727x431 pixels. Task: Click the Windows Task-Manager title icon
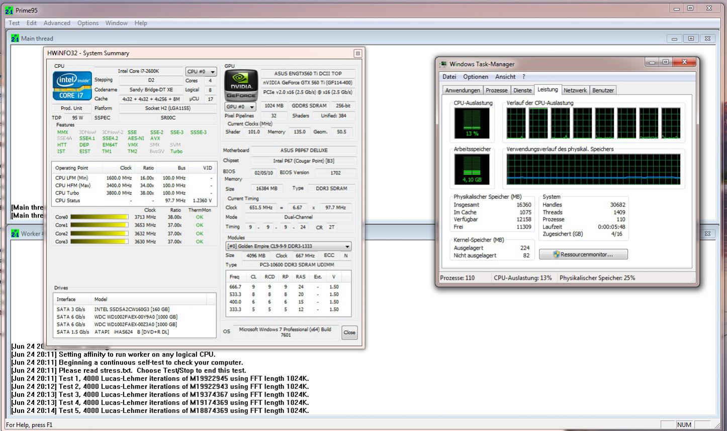[443, 64]
